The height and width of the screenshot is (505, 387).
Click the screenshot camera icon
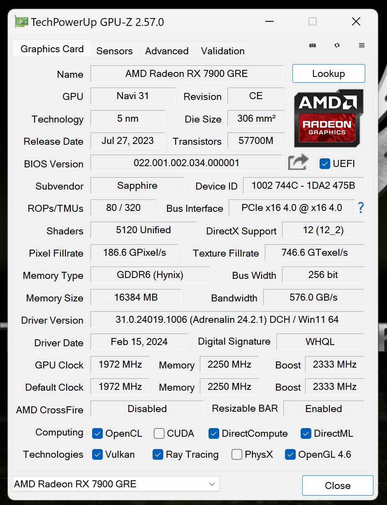tap(313, 45)
